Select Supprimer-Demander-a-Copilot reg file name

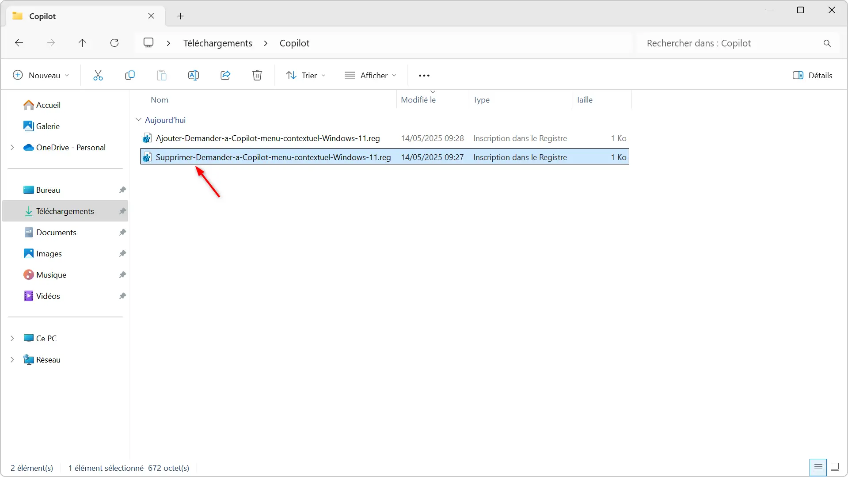pyautogui.click(x=274, y=157)
